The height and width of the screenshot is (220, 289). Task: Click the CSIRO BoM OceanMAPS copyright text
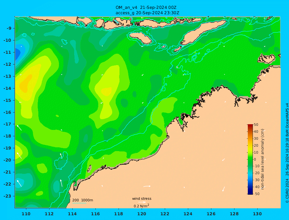287,153
